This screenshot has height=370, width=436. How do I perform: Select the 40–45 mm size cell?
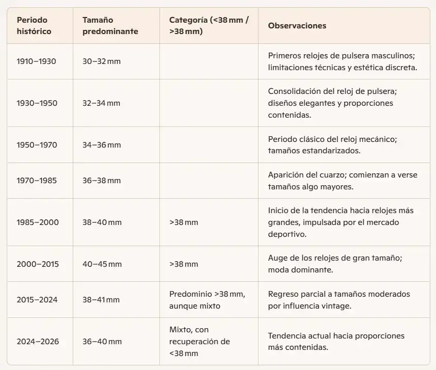(102, 264)
